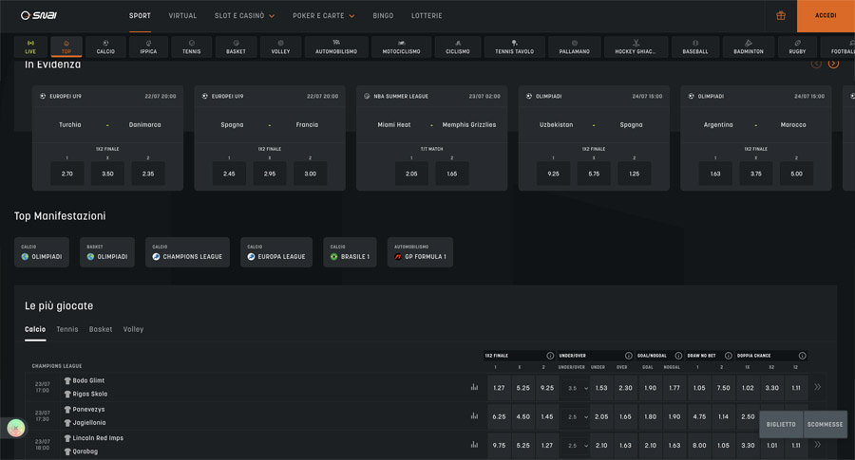This screenshot has width=855, height=460.
Task: Select the Calcio most-played tab
Action: [35, 329]
